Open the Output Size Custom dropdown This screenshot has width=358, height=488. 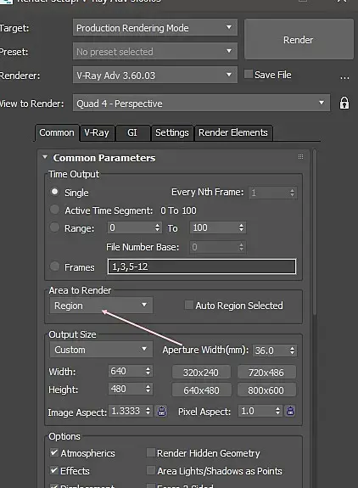[101, 350]
